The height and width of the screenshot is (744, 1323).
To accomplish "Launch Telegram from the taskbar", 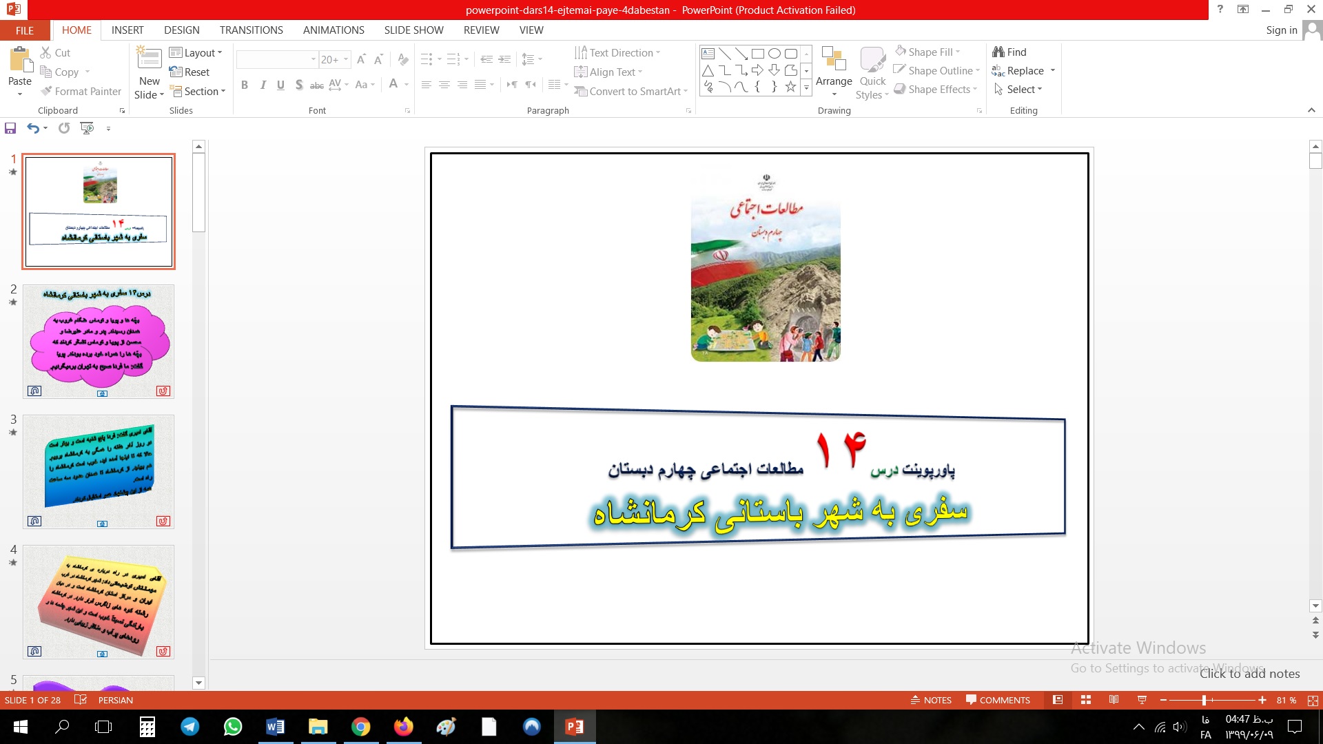I will (x=190, y=727).
